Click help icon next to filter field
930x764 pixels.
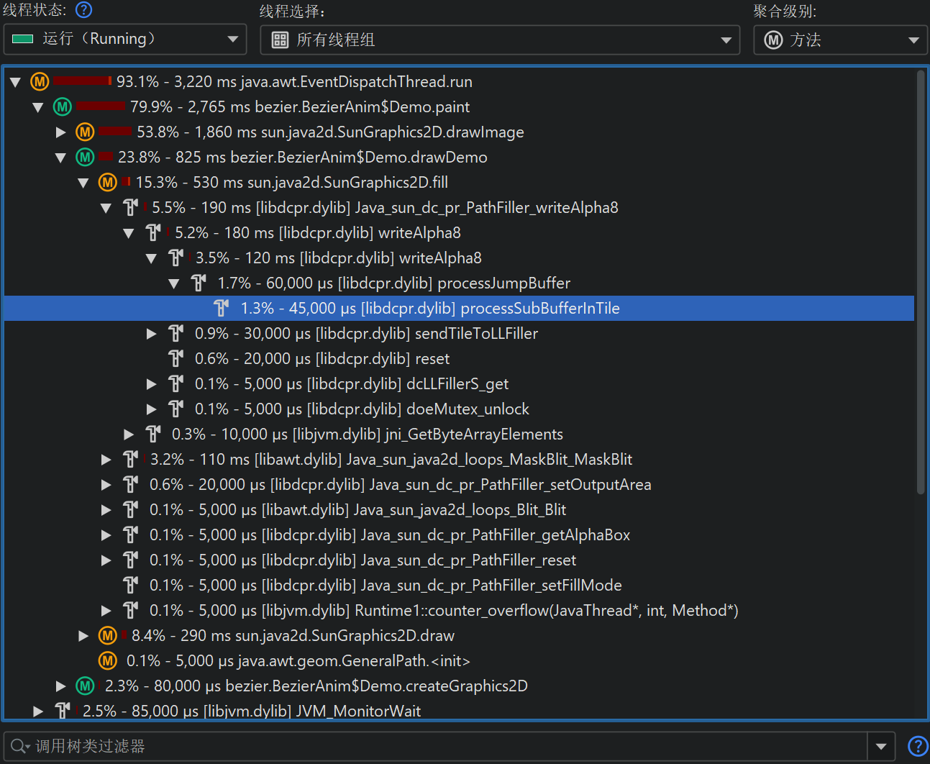click(917, 747)
